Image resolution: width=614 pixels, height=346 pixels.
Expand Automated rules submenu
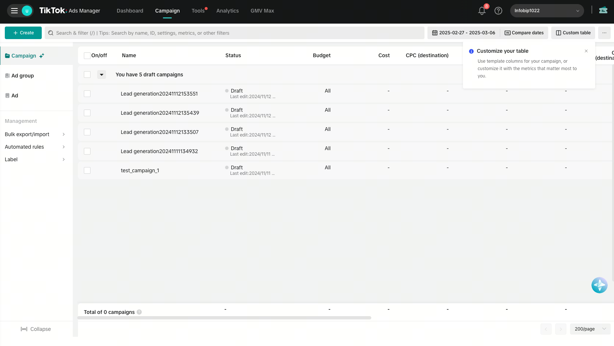tap(35, 147)
